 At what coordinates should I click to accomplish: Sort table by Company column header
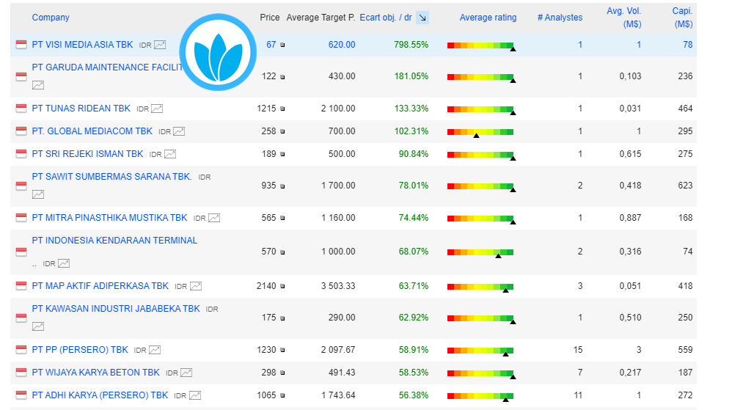pos(51,18)
